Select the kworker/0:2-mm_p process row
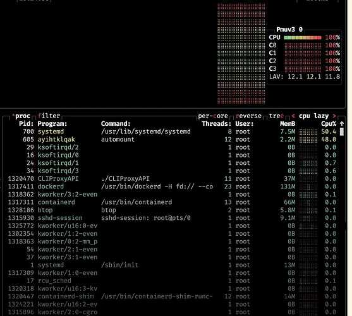This screenshot has width=352, height=316. point(172,241)
